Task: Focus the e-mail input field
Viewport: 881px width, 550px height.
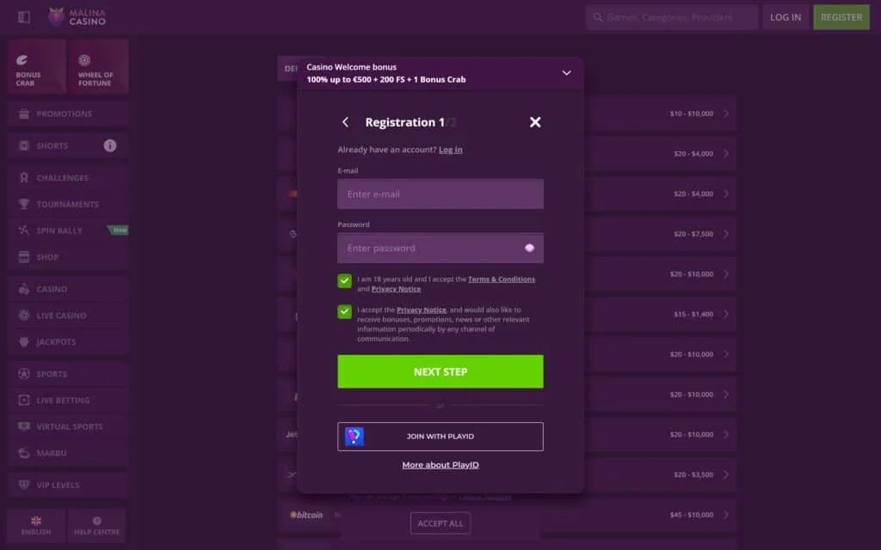Action: [440, 194]
